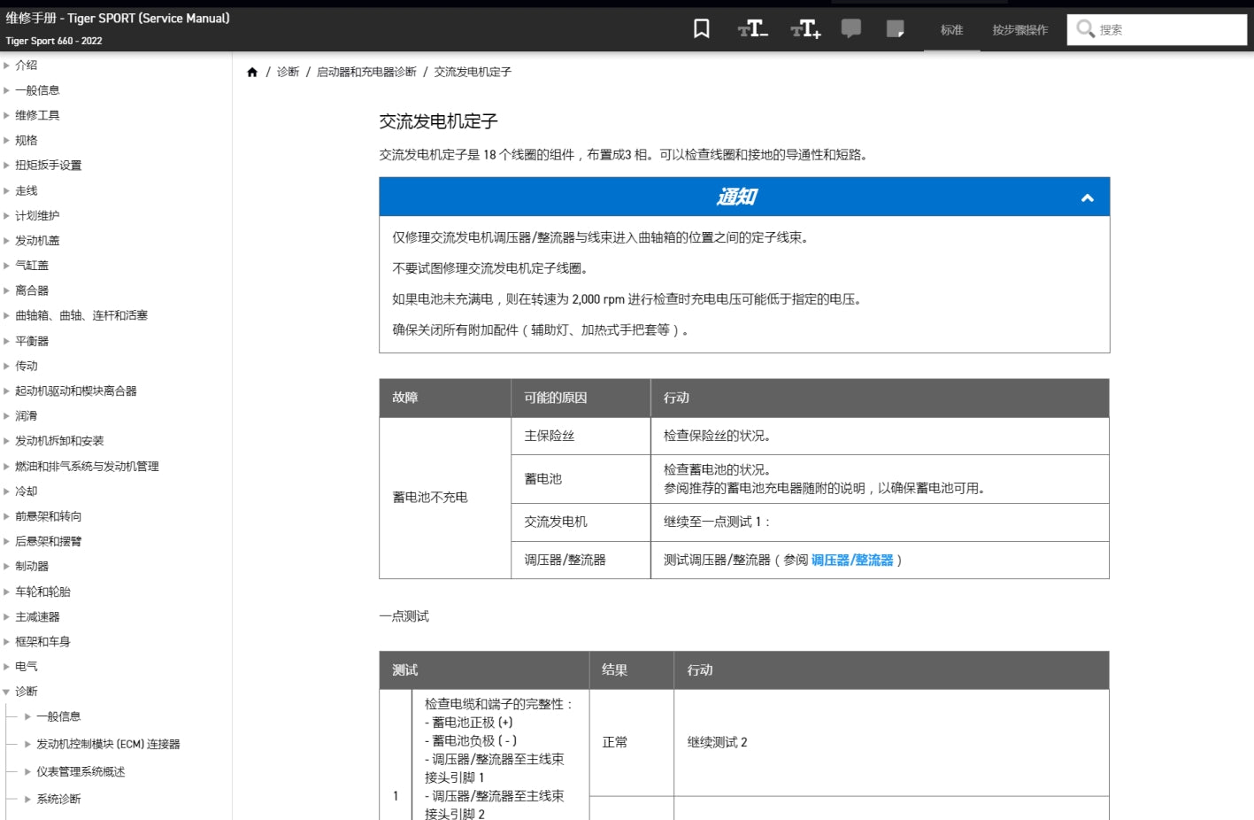Click the magnifier icon in the search box
The height and width of the screenshot is (820, 1254).
pos(1084,27)
